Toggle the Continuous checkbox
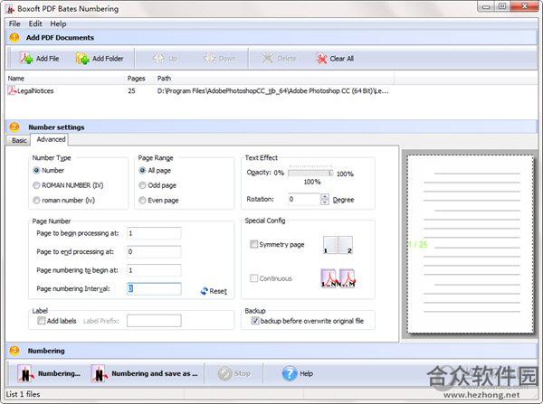The image size is (543, 404). (x=253, y=278)
